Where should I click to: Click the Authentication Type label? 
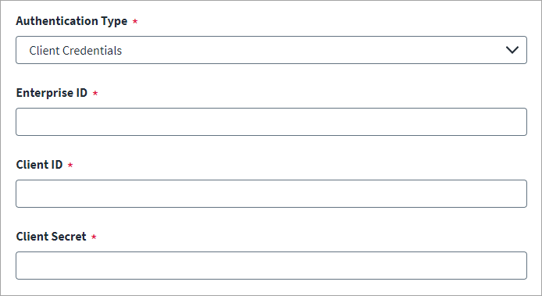72,21
